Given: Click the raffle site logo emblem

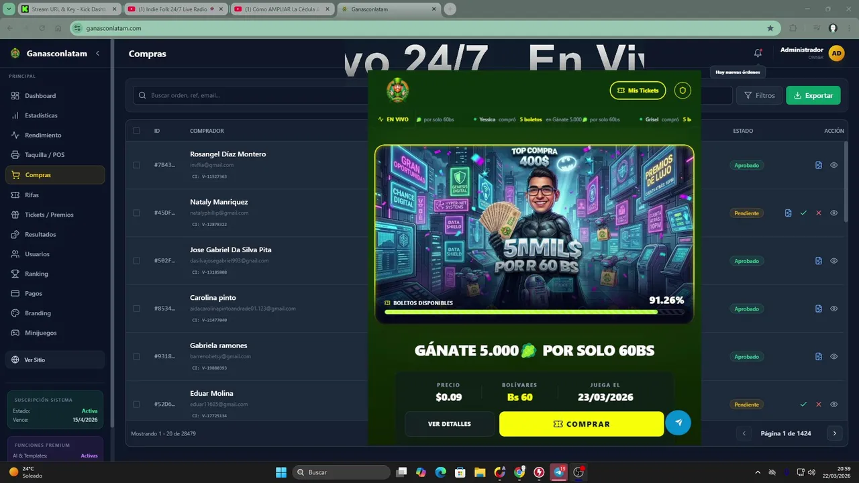Looking at the screenshot, I should (x=397, y=90).
